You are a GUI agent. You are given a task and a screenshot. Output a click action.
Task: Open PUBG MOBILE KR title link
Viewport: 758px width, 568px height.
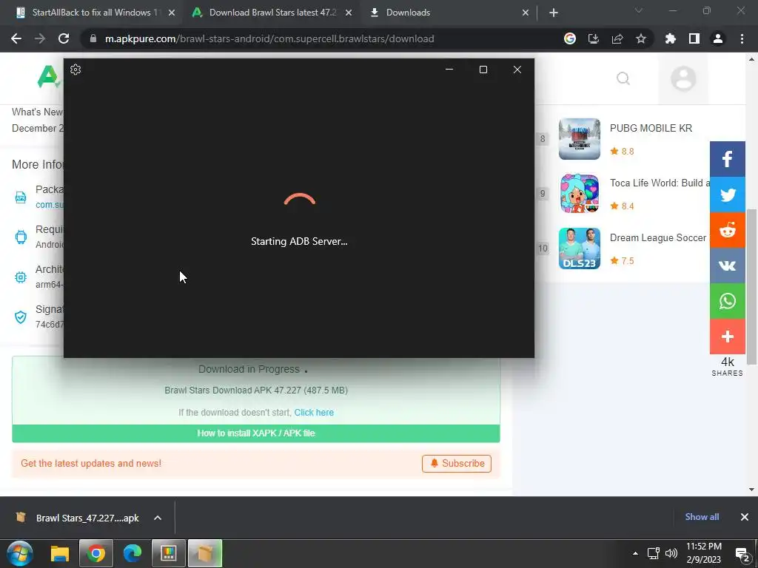click(x=651, y=128)
